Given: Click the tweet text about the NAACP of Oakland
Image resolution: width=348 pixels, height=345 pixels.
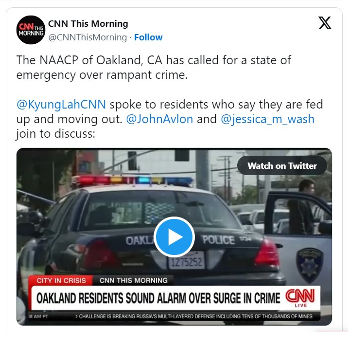Looking at the screenshot, I should (154, 67).
